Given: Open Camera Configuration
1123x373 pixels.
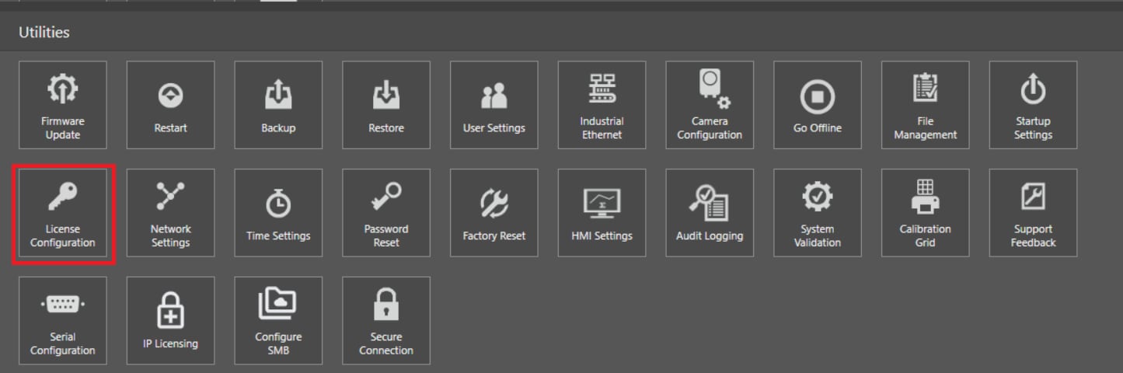Looking at the screenshot, I should coord(710,105).
